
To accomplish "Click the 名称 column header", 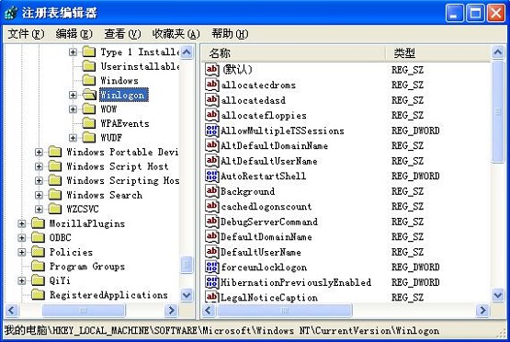I will coord(293,53).
